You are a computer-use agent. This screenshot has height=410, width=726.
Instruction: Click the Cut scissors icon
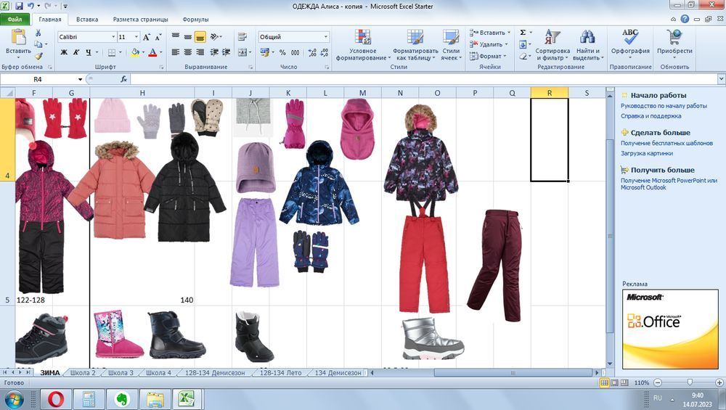pos(38,33)
